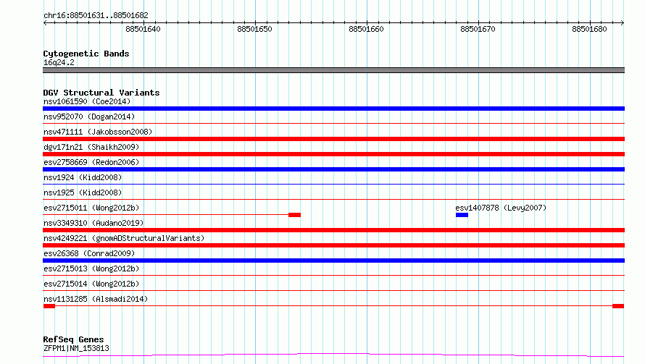Select variant nsv1924 (Kidd2008)
This screenshot has height=364, width=645.
coord(83,177)
